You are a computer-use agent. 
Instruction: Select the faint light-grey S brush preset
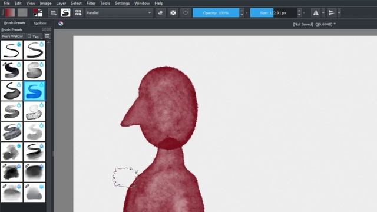coord(34,131)
